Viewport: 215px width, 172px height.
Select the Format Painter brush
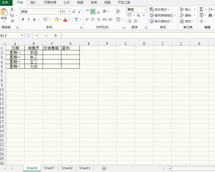[12, 21]
